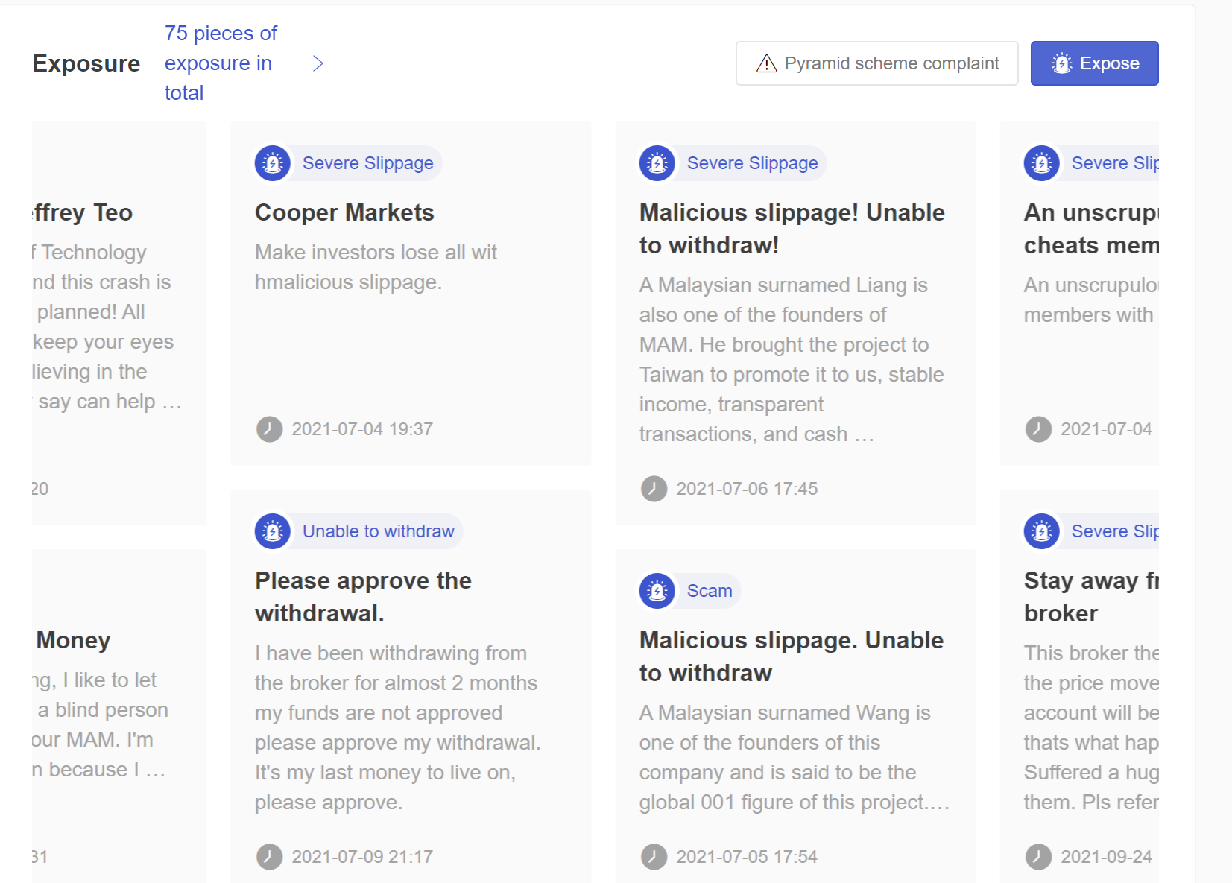Select the Scam tag
The width and height of the screenshot is (1232, 883).
(710, 591)
